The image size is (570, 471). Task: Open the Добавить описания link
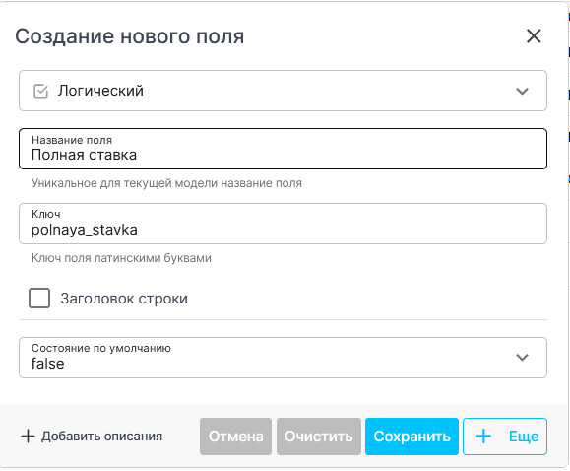(92, 437)
